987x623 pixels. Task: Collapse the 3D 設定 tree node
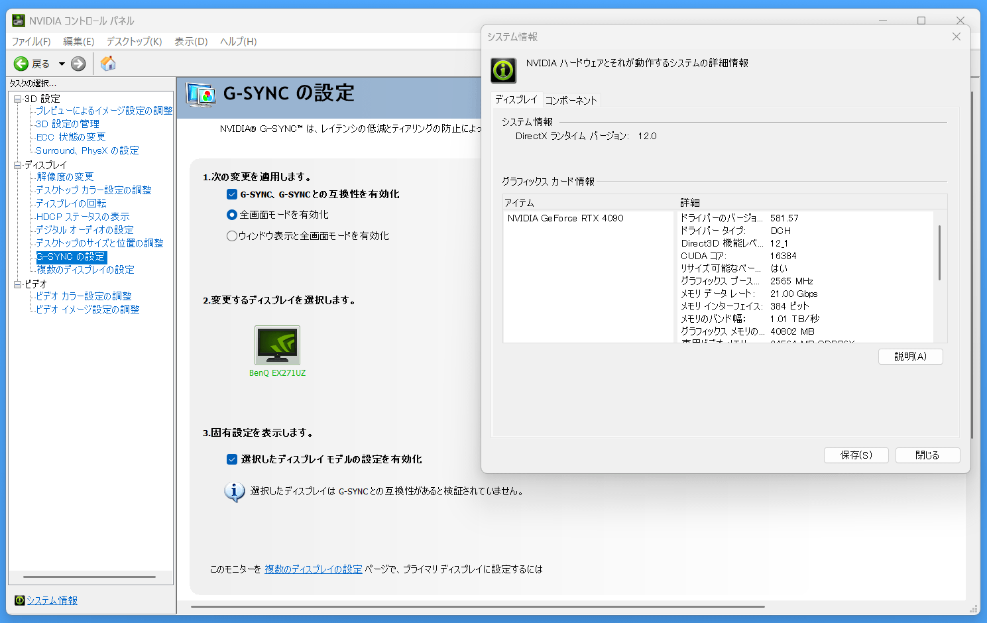pyautogui.click(x=18, y=99)
